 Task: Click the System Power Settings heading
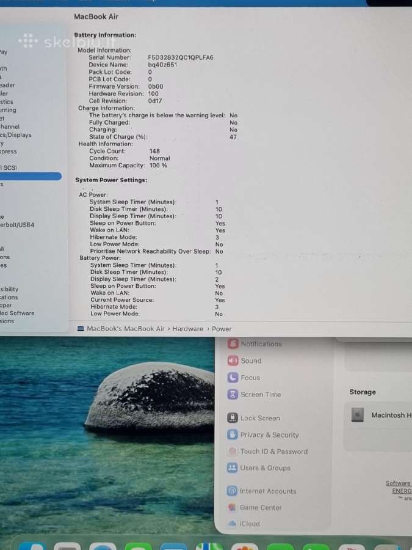pyautogui.click(x=112, y=180)
